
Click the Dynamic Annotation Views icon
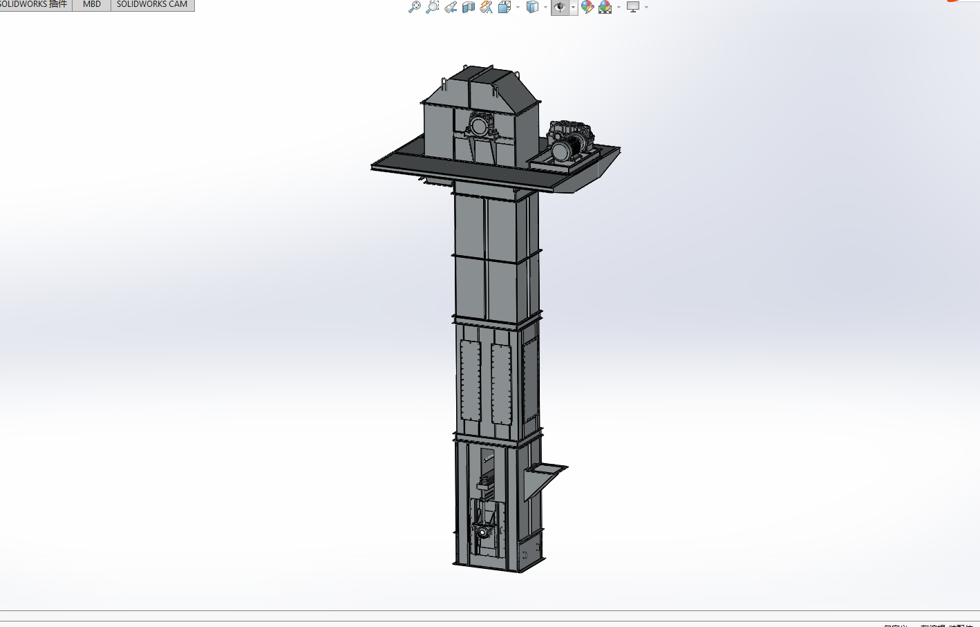[487, 7]
